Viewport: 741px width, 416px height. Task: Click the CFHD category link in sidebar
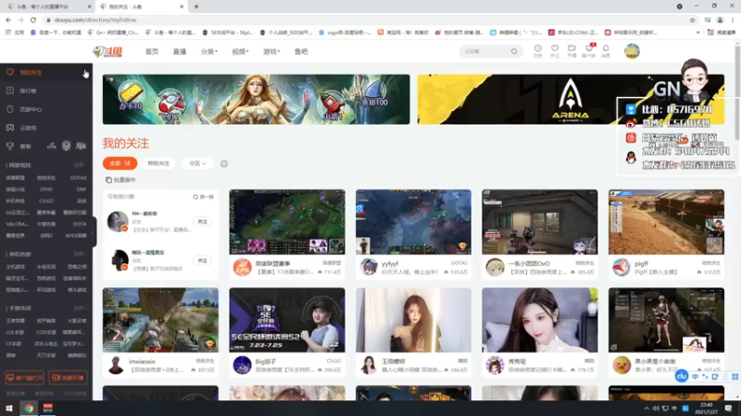pos(46,190)
